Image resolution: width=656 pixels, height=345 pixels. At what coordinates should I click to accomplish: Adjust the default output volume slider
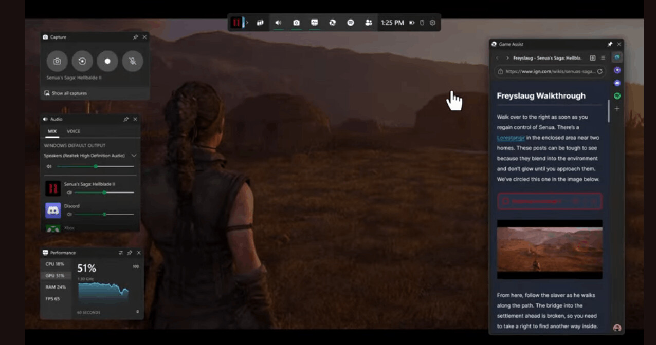pyautogui.click(x=96, y=166)
